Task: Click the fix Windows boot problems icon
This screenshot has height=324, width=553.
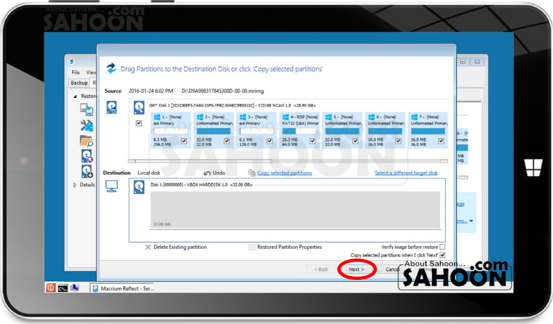Action: (x=86, y=125)
